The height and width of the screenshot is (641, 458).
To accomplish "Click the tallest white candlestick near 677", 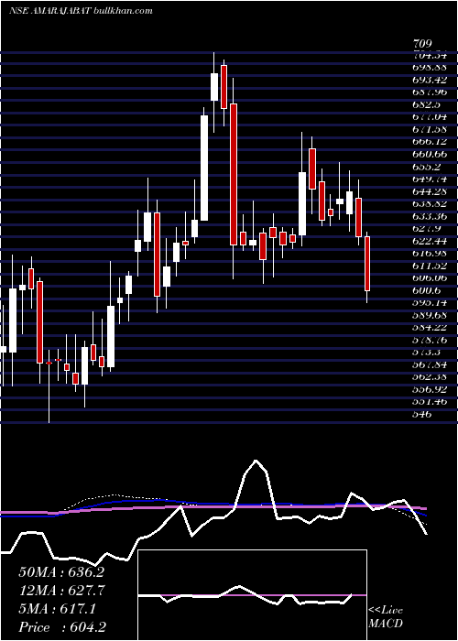I will click(204, 168).
